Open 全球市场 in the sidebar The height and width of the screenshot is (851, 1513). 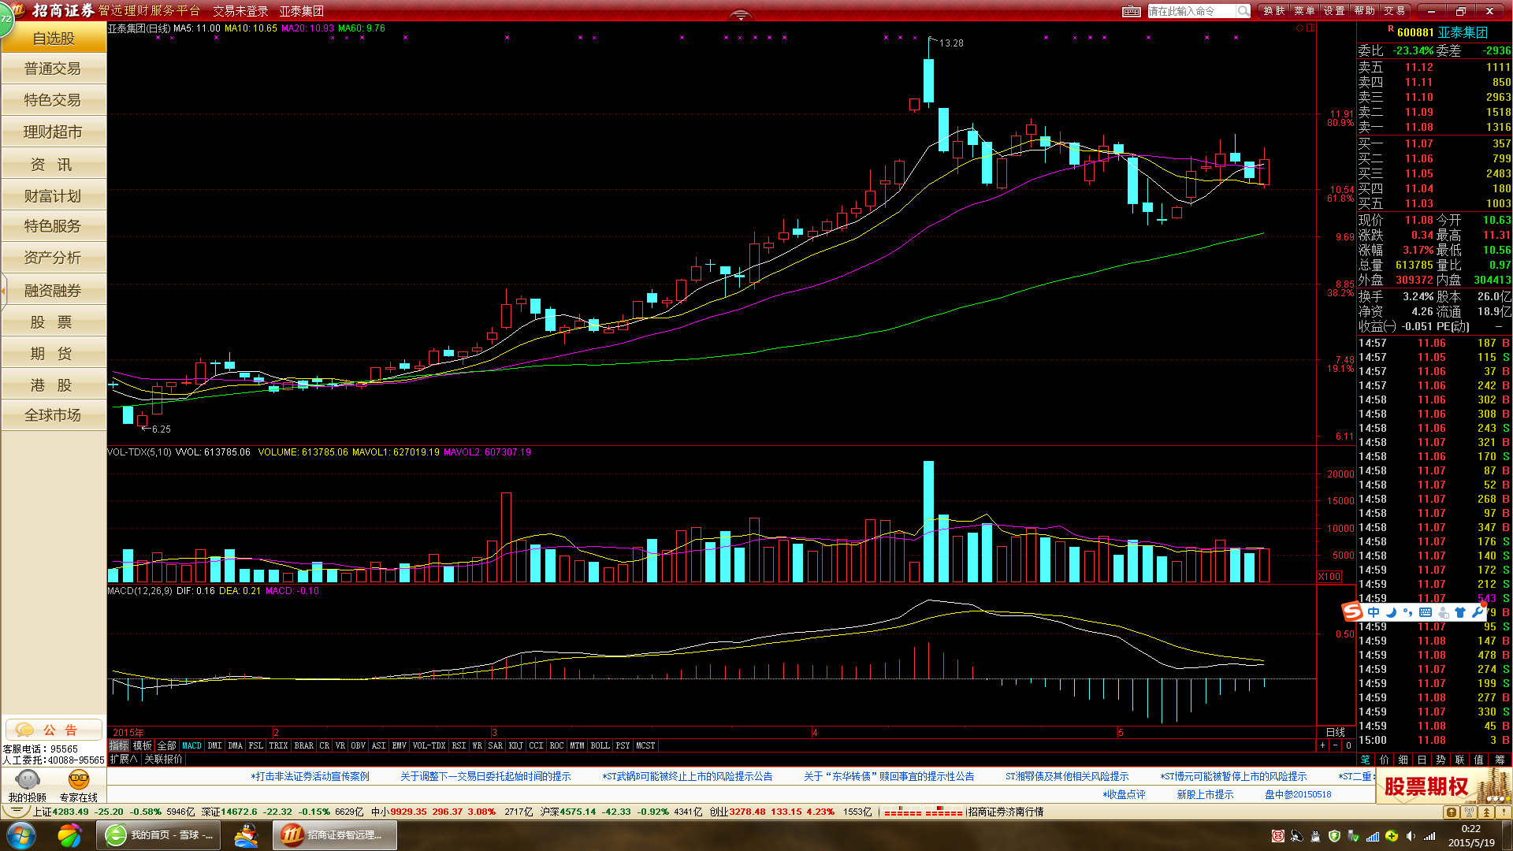(x=53, y=415)
